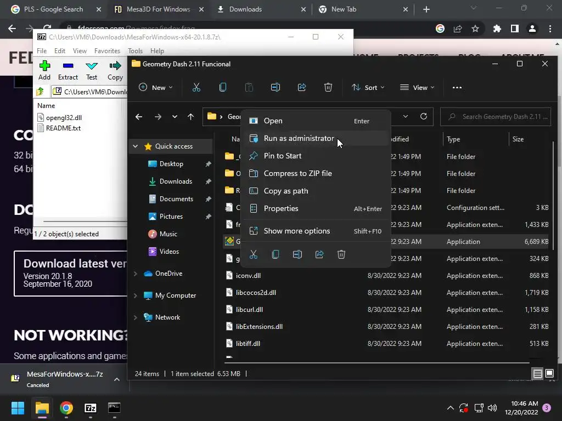
Task: Expand address bar history dropdown
Action: pos(406,116)
